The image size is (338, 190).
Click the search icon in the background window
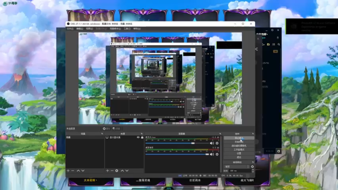pos(279,44)
